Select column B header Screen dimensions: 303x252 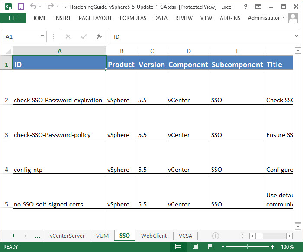(122, 51)
